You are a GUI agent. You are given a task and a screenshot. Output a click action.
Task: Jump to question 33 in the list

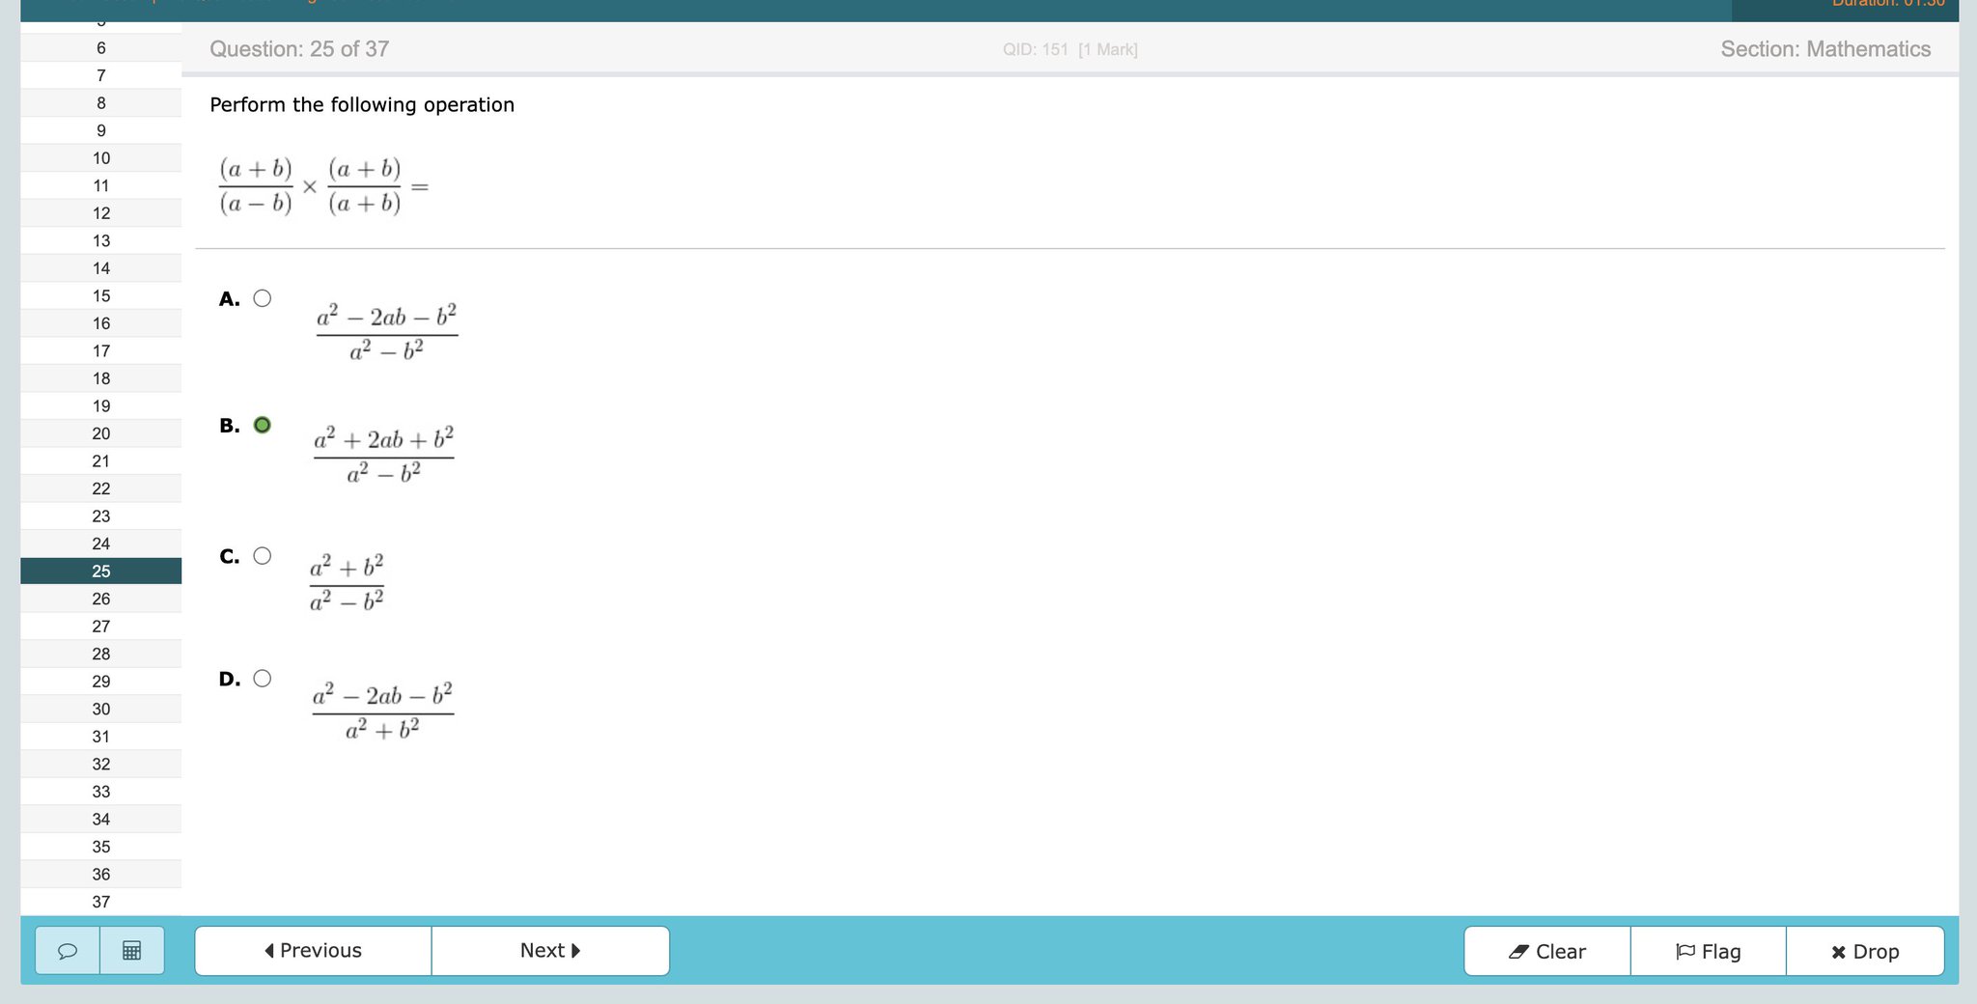[101, 791]
